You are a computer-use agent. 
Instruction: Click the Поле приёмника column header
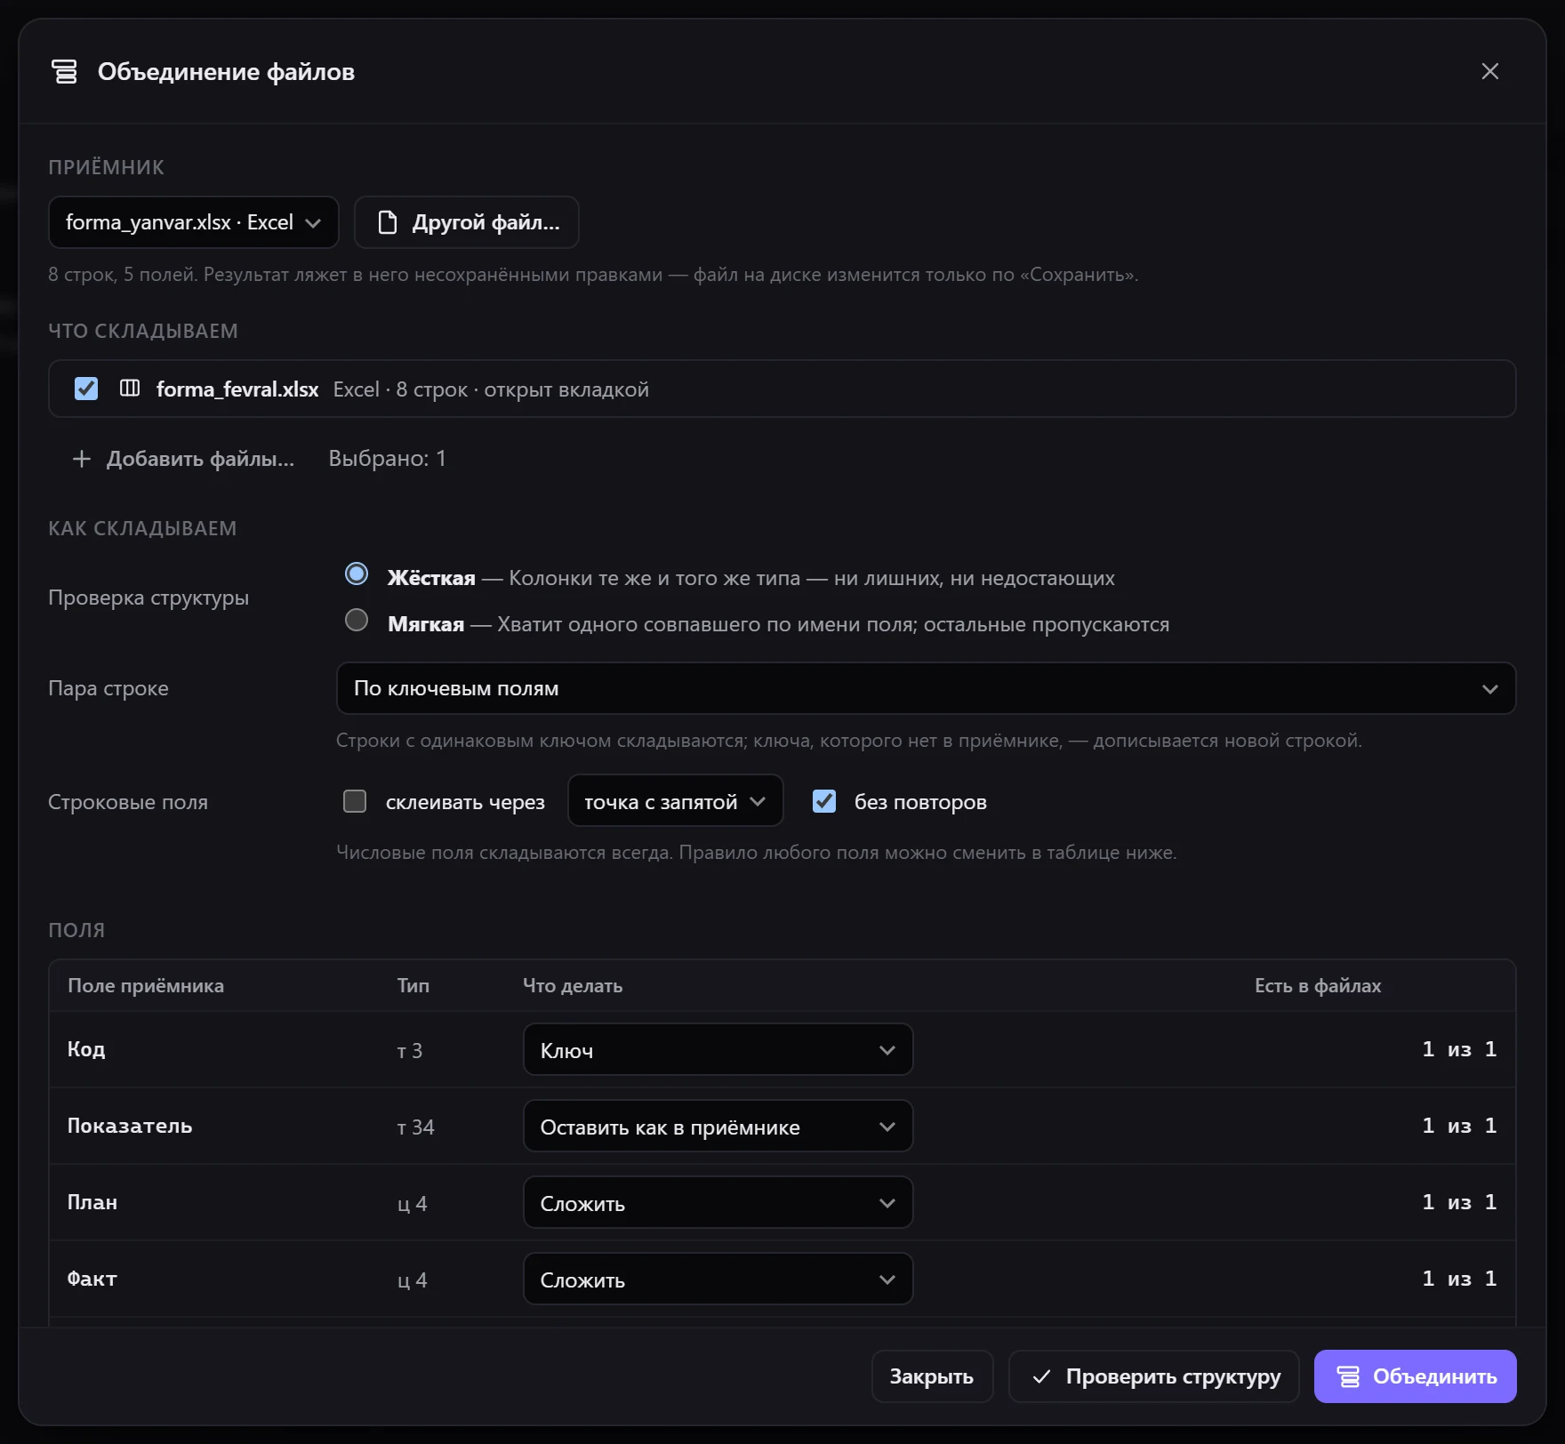pos(146,985)
